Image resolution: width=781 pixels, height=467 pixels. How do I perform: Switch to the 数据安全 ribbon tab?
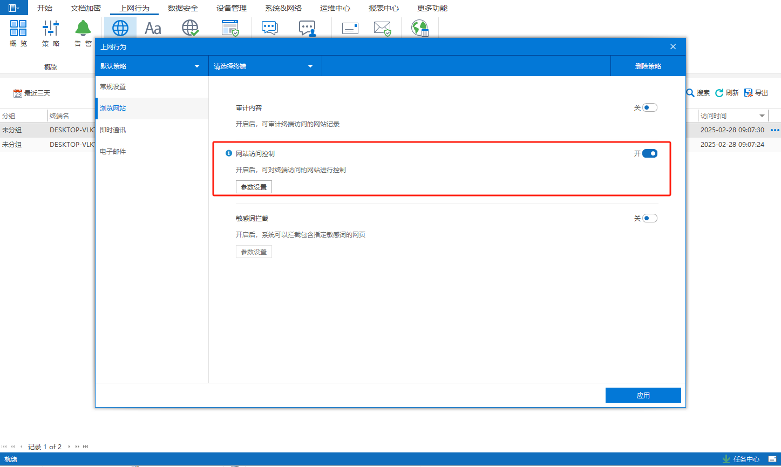182,8
